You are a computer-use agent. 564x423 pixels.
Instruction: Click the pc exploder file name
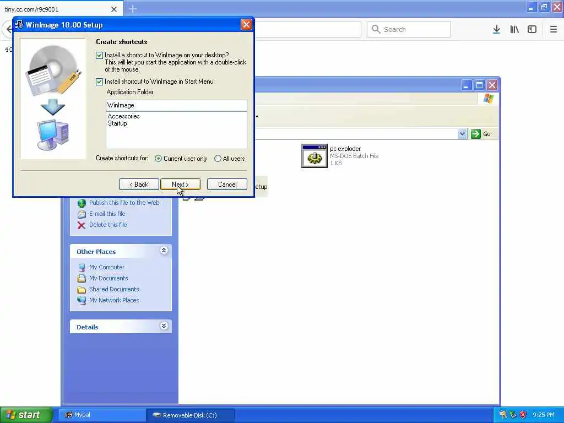345,149
